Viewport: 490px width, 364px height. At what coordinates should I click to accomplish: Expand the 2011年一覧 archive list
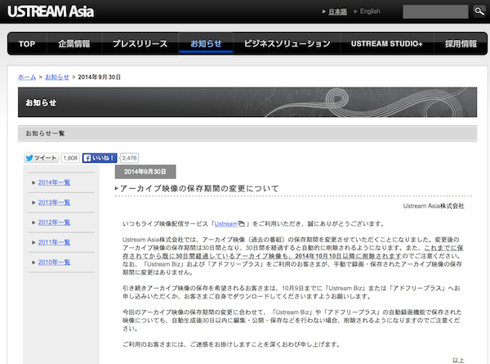(54, 242)
